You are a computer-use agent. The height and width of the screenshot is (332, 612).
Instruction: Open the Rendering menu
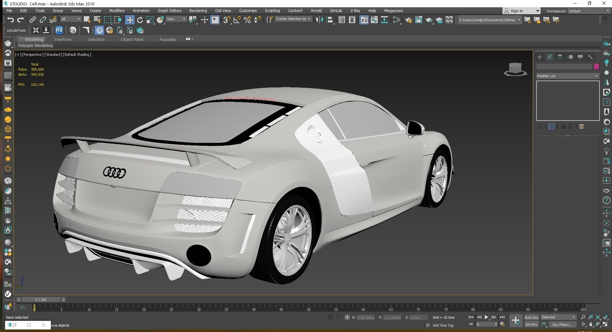click(x=198, y=10)
